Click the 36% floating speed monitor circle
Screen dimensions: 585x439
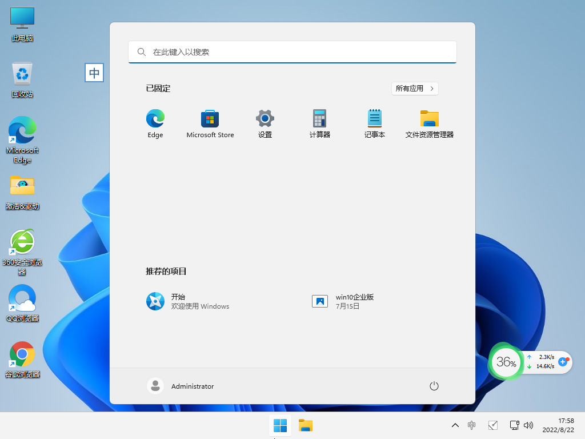505,362
